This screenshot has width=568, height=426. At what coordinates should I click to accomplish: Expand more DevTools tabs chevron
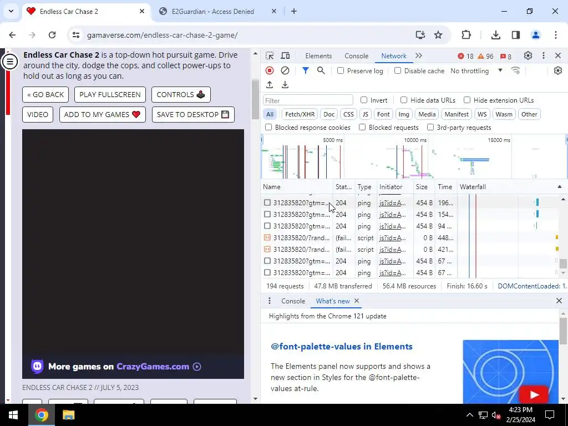tap(419, 56)
